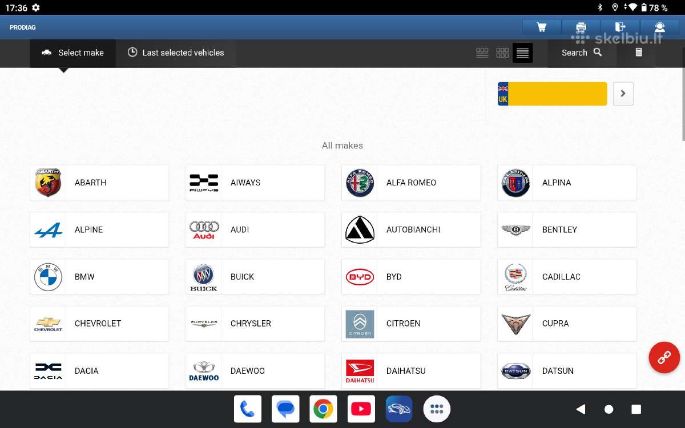This screenshot has width=685, height=428.
Task: Click the red link floating button
Action: [664, 358]
